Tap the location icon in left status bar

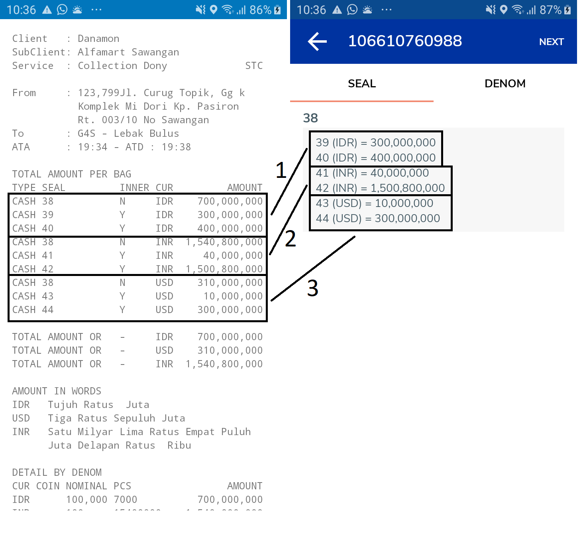pos(214,10)
